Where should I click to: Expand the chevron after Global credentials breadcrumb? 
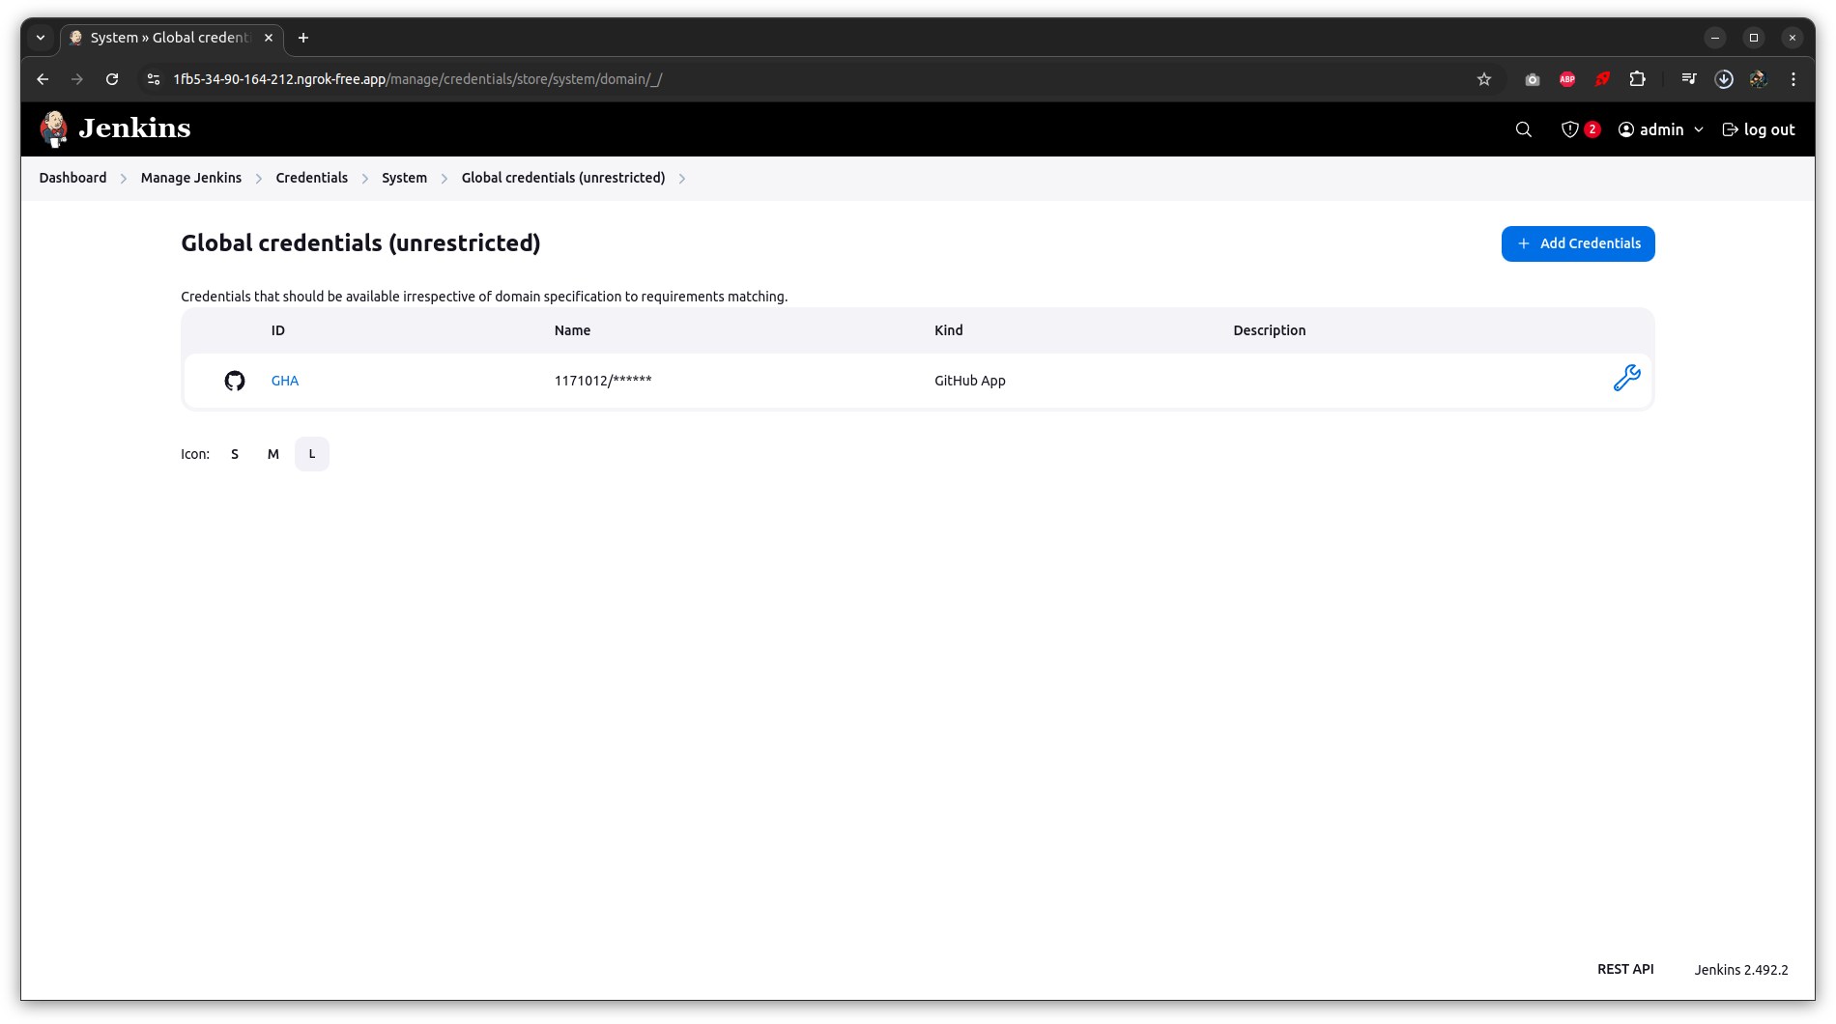[682, 179]
